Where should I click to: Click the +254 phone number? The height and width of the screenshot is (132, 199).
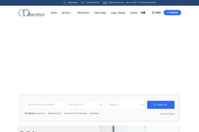click(x=93, y=3)
